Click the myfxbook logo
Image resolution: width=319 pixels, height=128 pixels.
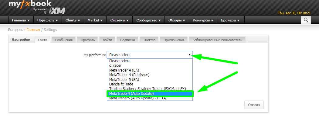coord(30,4)
